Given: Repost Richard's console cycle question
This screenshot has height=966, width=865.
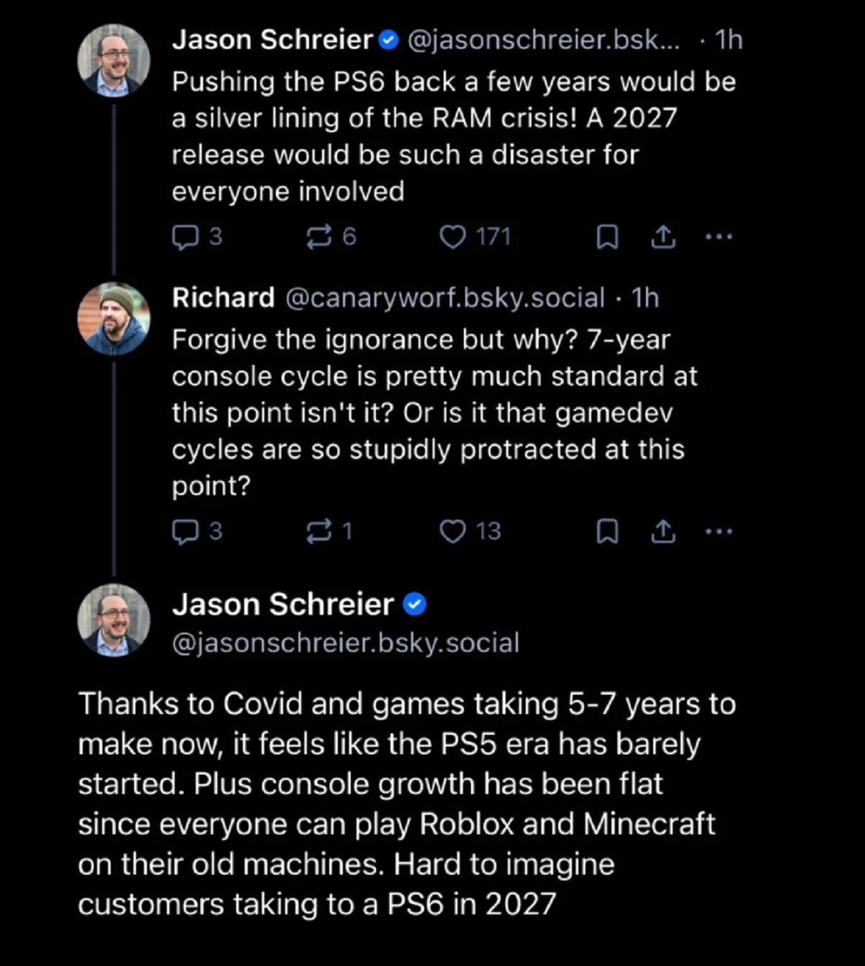Looking at the screenshot, I should [x=318, y=531].
